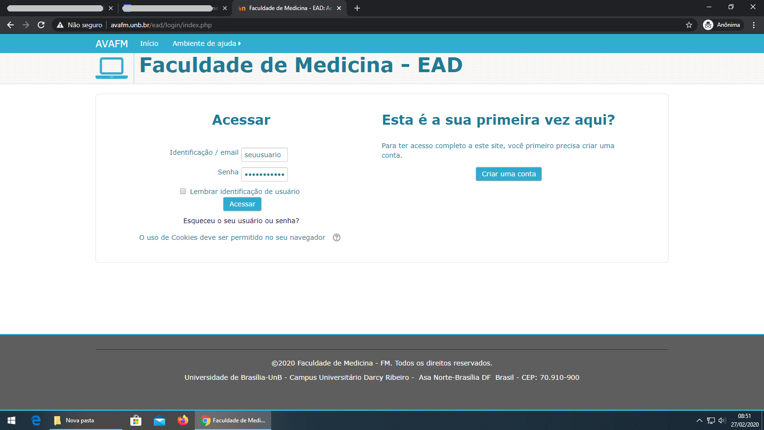
Task: Go back with browser back arrow
Action: [11, 25]
